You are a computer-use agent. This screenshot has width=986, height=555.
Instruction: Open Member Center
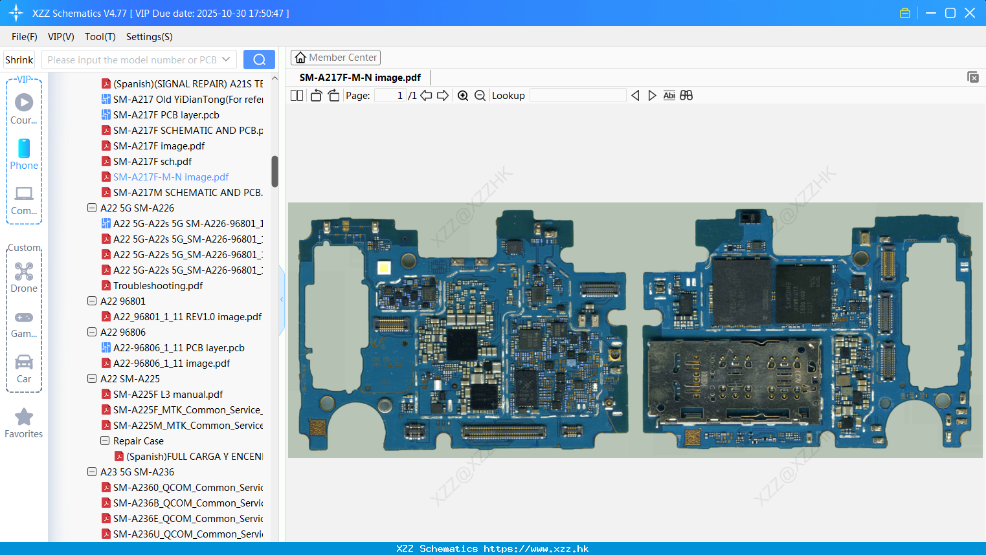(335, 58)
